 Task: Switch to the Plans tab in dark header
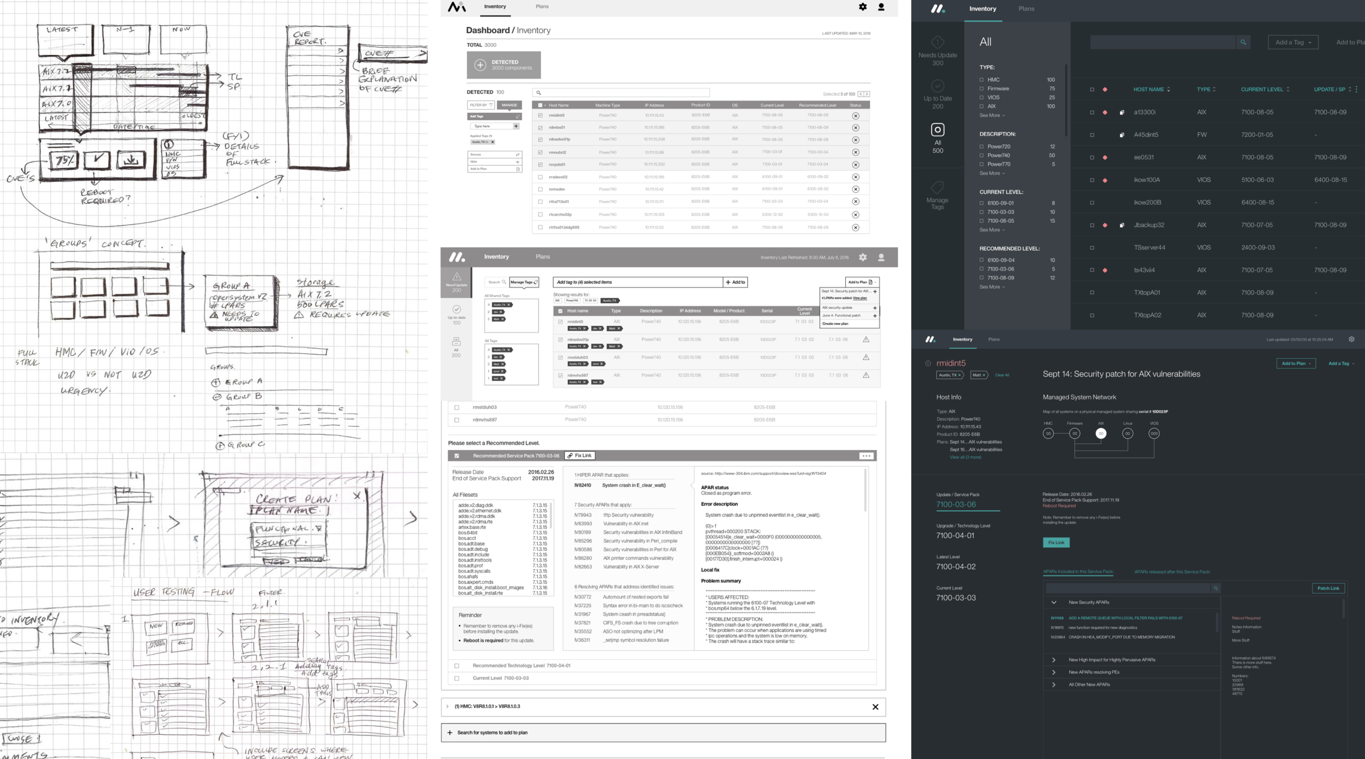tap(1026, 9)
